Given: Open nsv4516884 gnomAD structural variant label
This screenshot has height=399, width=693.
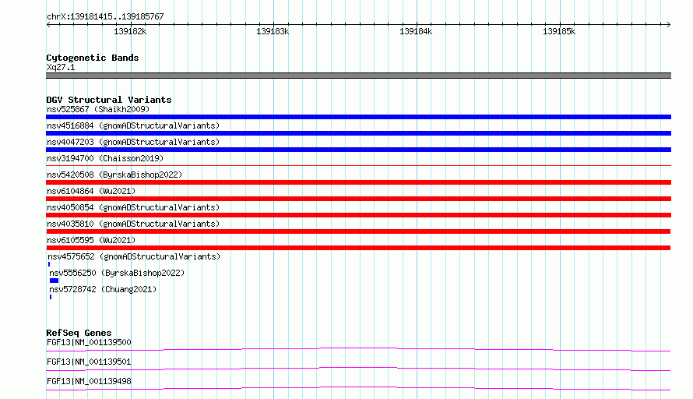Looking at the screenshot, I should tap(133, 125).
